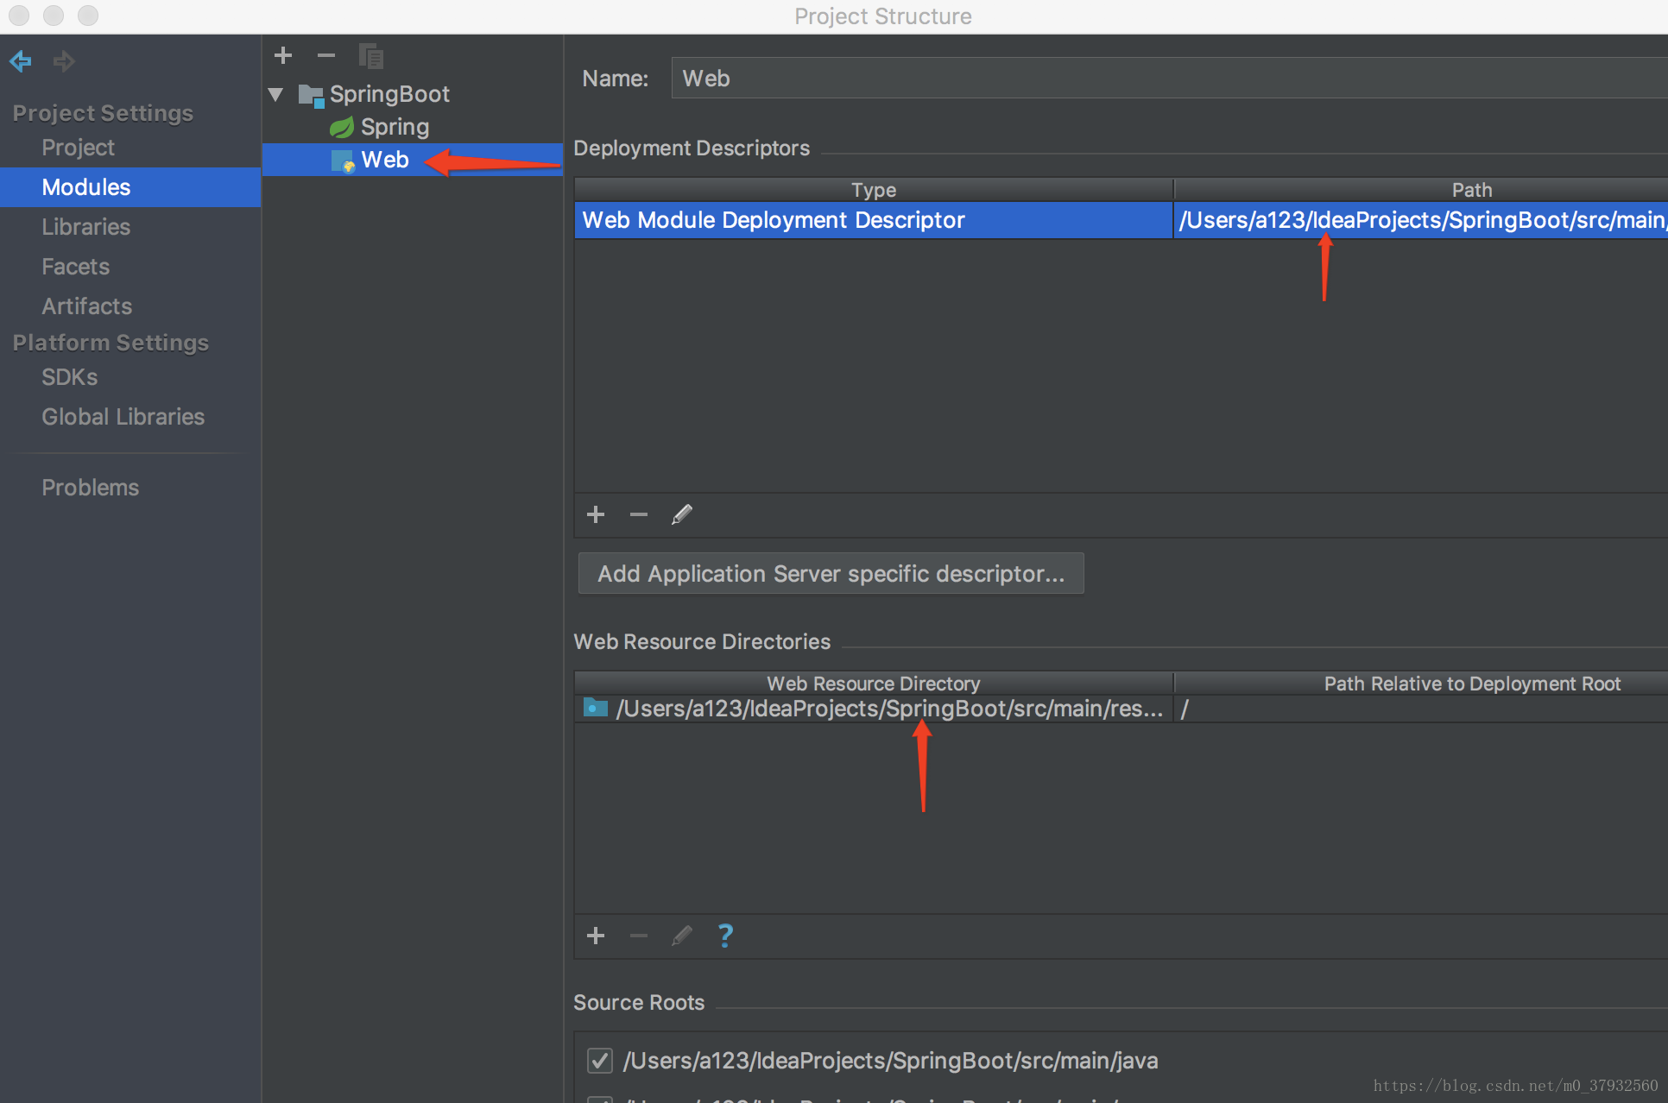Add a new module with plus icon
Image resolution: width=1668 pixels, height=1103 pixels.
click(283, 56)
